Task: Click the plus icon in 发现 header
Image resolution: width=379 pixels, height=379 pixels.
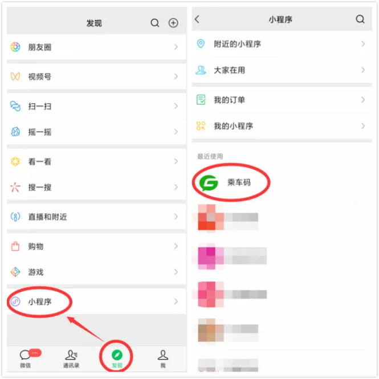Action: pyautogui.click(x=173, y=23)
